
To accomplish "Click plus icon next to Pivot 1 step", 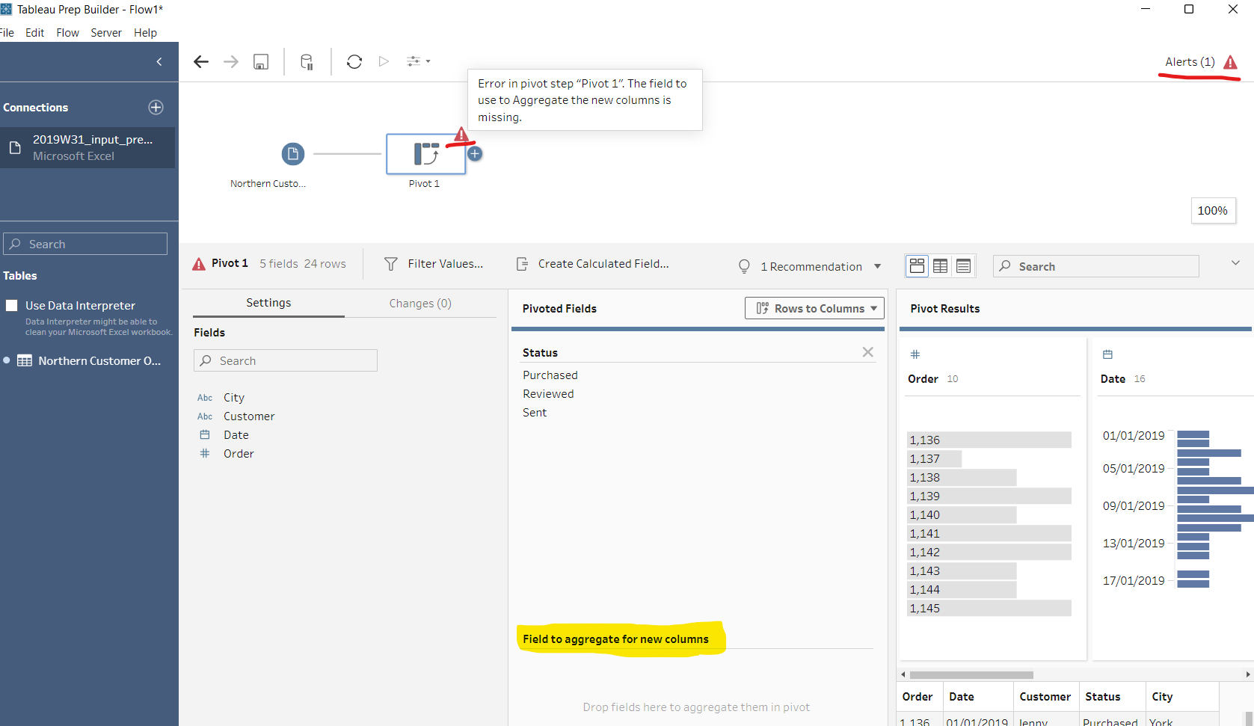I will click(x=475, y=154).
